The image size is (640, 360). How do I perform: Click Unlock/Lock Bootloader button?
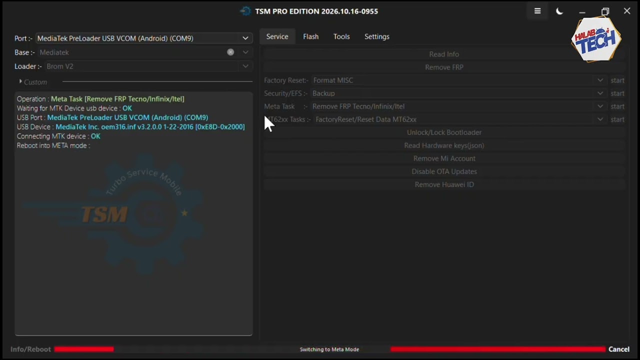pyautogui.click(x=444, y=132)
